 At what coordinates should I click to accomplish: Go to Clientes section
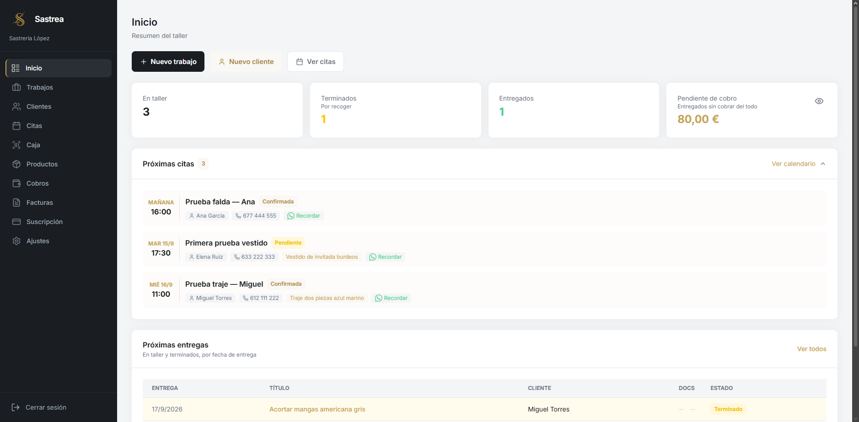pos(59,107)
